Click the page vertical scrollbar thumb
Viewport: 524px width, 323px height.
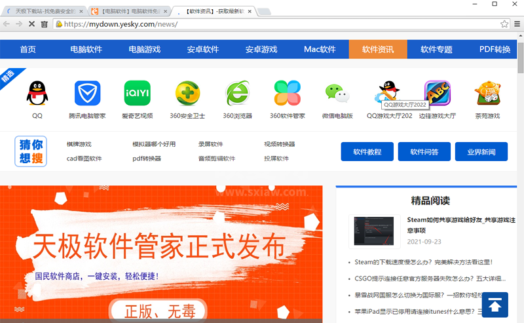[x=521, y=58]
